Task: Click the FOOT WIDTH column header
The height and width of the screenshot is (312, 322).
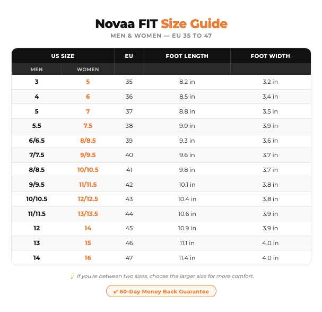Action: [271, 56]
